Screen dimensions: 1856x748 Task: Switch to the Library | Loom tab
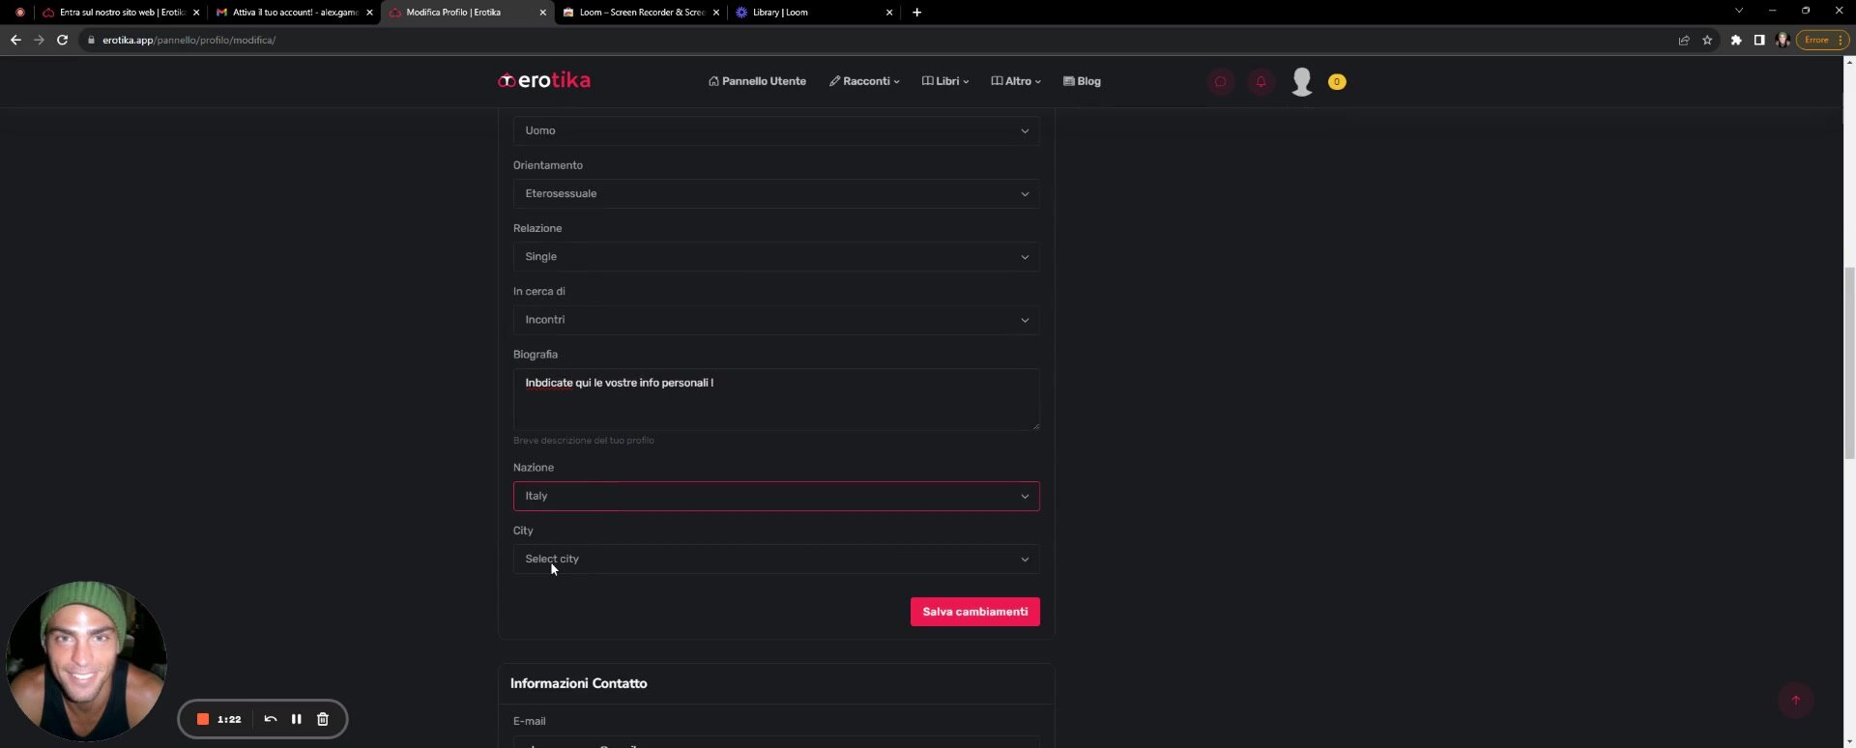(x=812, y=13)
